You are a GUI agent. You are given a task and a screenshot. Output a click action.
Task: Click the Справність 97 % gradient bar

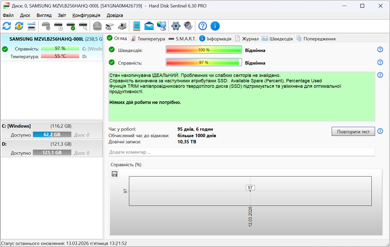(204, 62)
